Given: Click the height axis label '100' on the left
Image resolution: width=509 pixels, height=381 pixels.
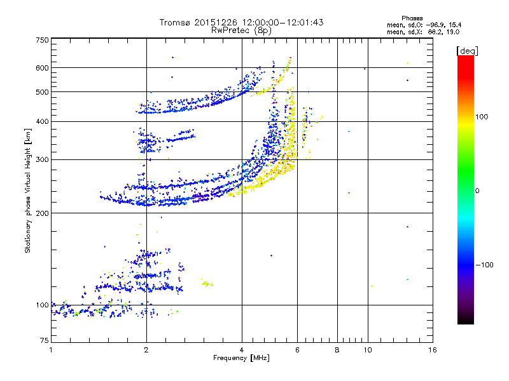Looking at the screenshot, I should click(42, 305).
